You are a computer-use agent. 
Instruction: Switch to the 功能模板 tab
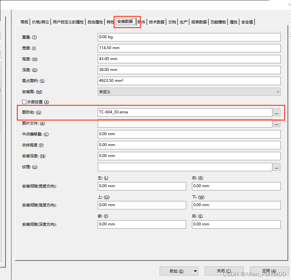[x=218, y=22]
